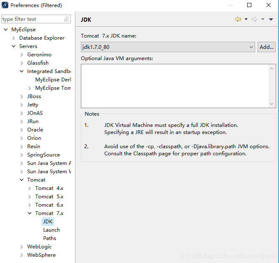Expand the Tomcat 6.x node
Viewport: 279px width, 263px height.
click(30, 205)
